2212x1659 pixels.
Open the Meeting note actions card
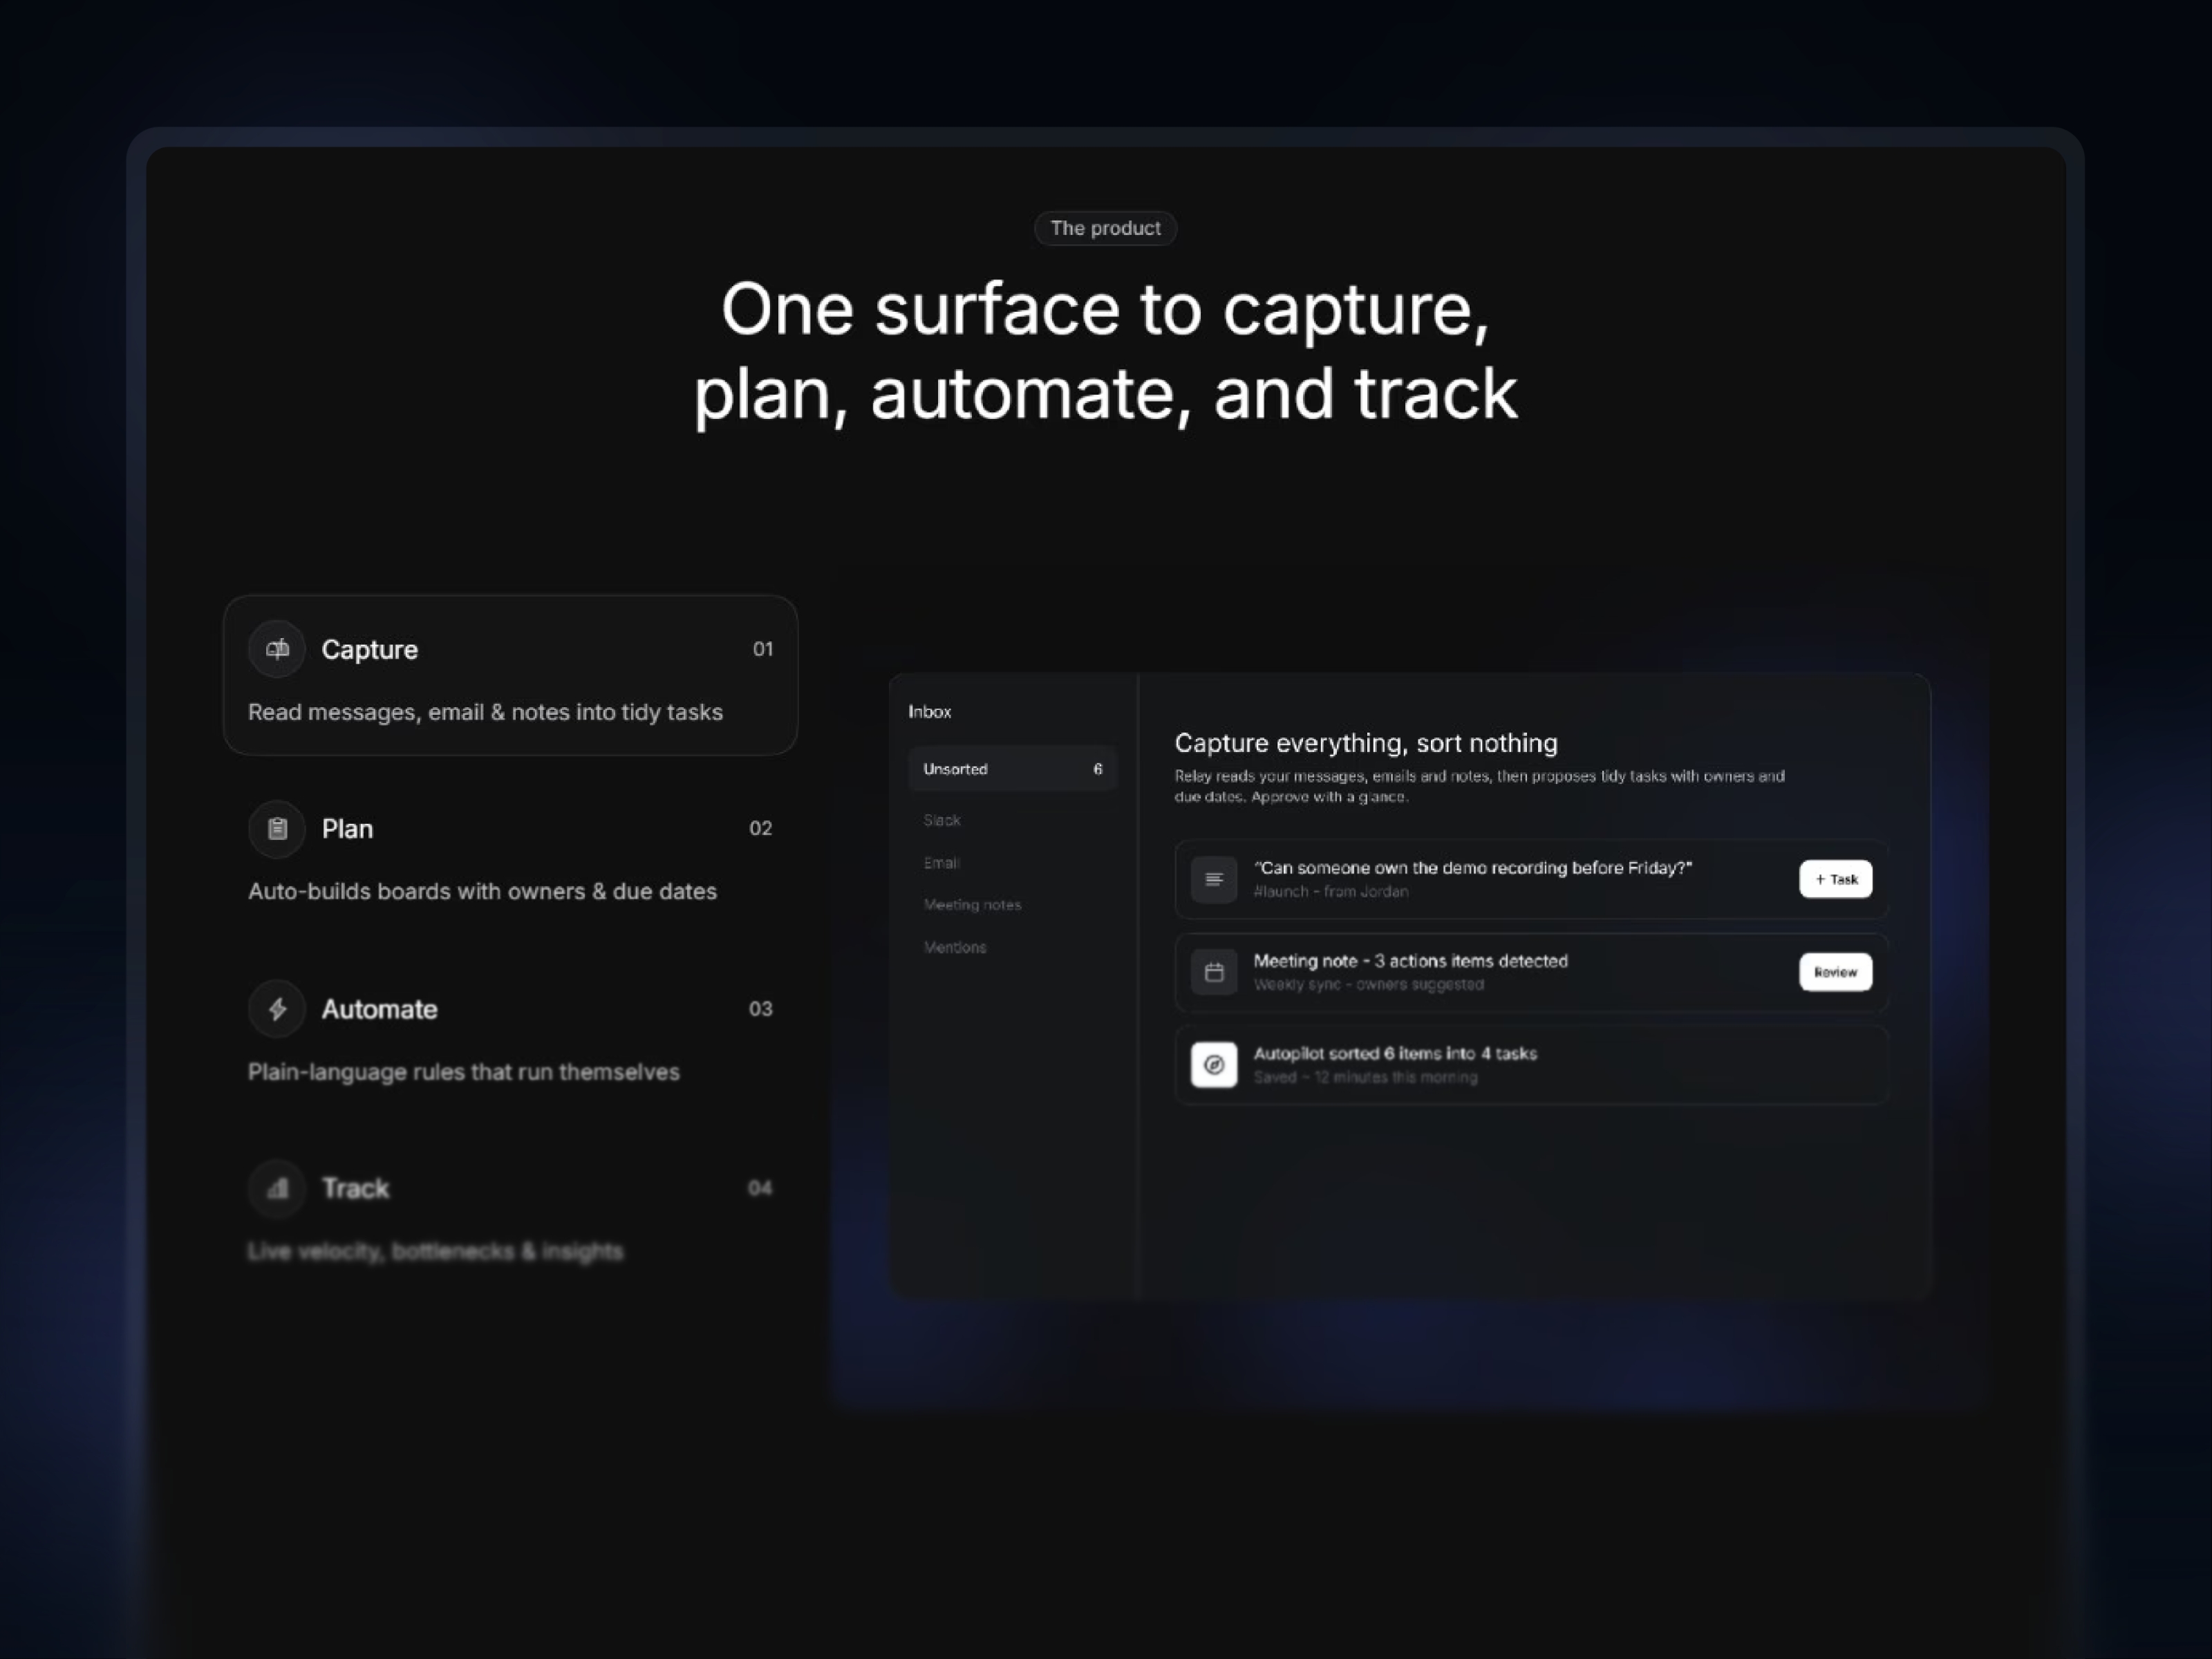pyautogui.click(x=1531, y=972)
